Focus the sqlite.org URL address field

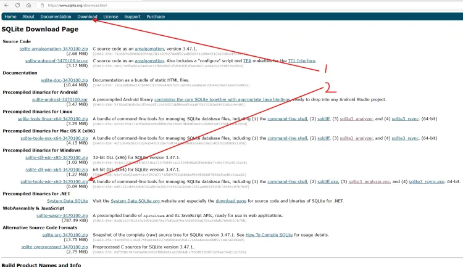(77, 6)
